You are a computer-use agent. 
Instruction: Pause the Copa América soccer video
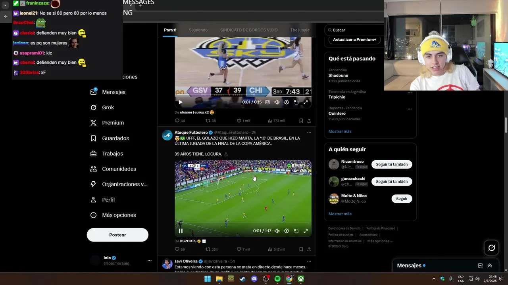(181, 231)
